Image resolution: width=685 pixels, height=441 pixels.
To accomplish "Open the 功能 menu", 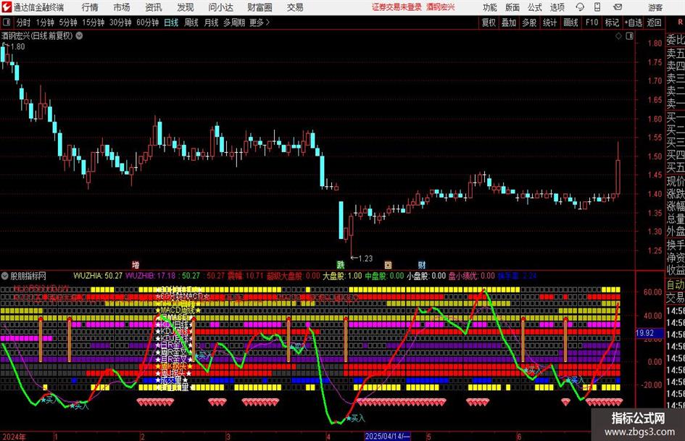I will tap(490, 7).
